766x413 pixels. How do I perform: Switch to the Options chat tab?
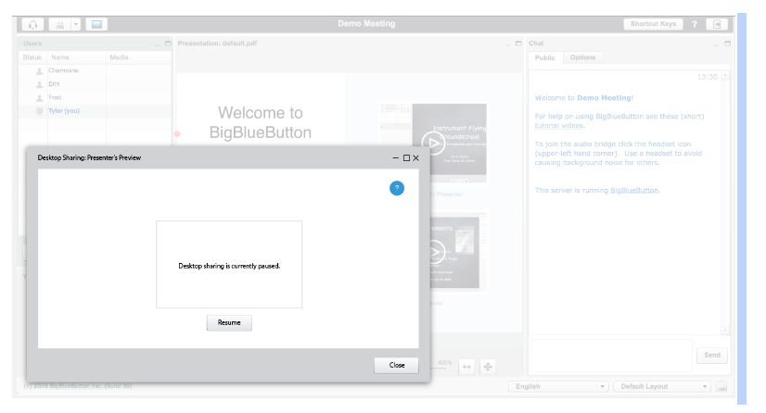(x=582, y=57)
